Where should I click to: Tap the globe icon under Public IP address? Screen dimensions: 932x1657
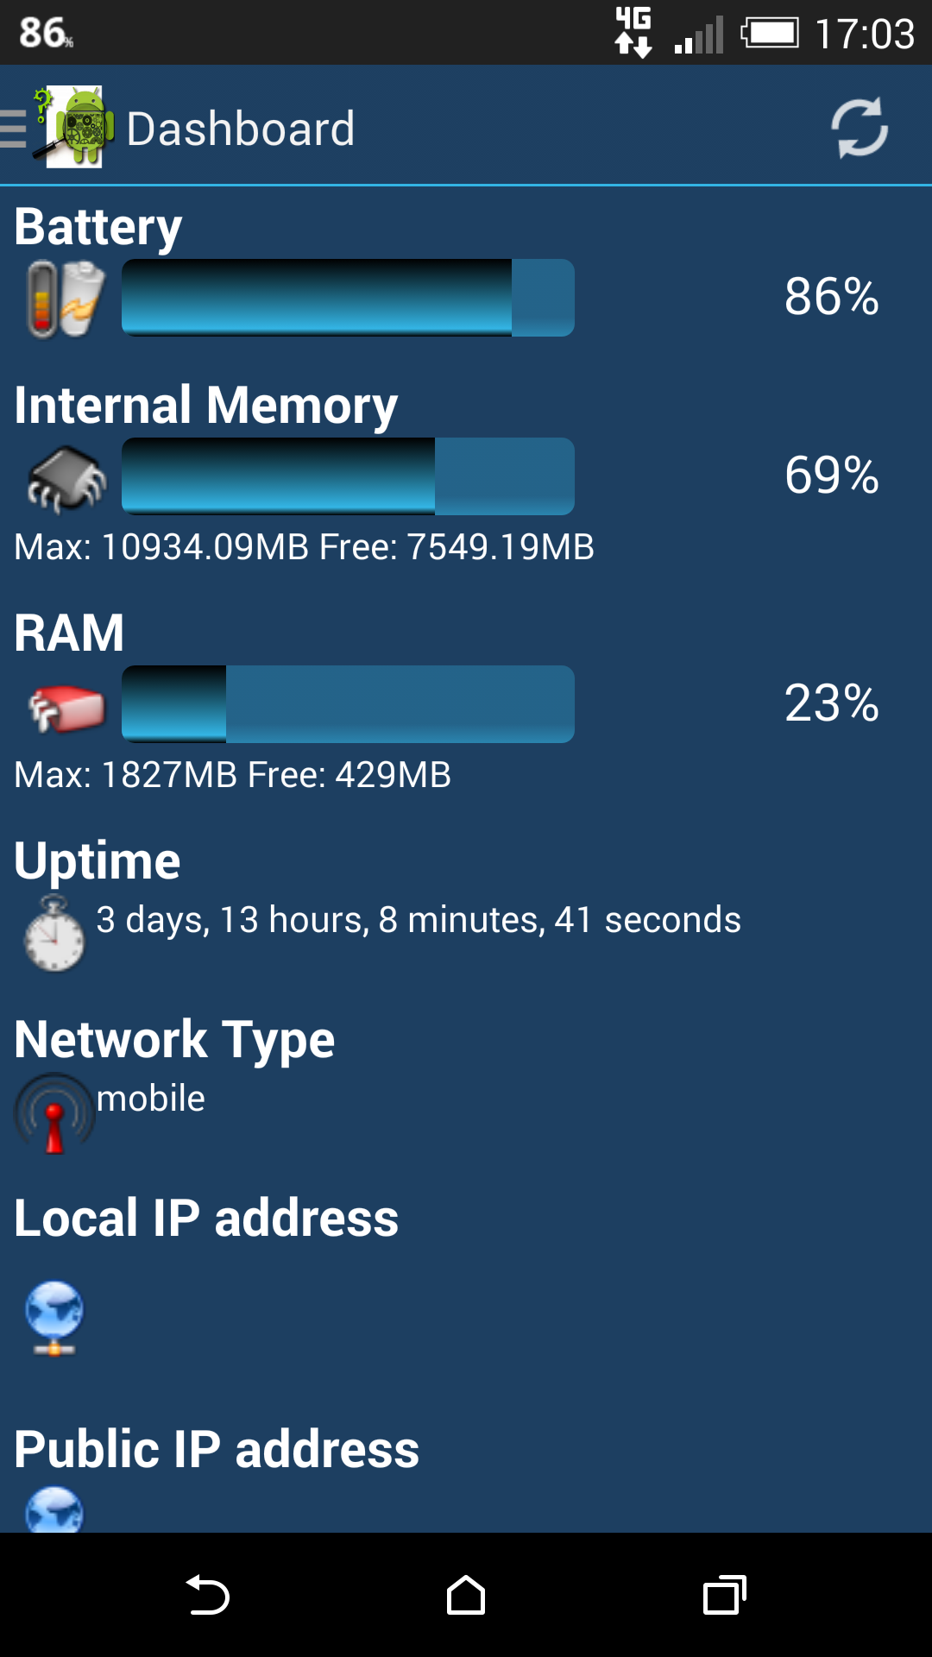(x=54, y=1509)
